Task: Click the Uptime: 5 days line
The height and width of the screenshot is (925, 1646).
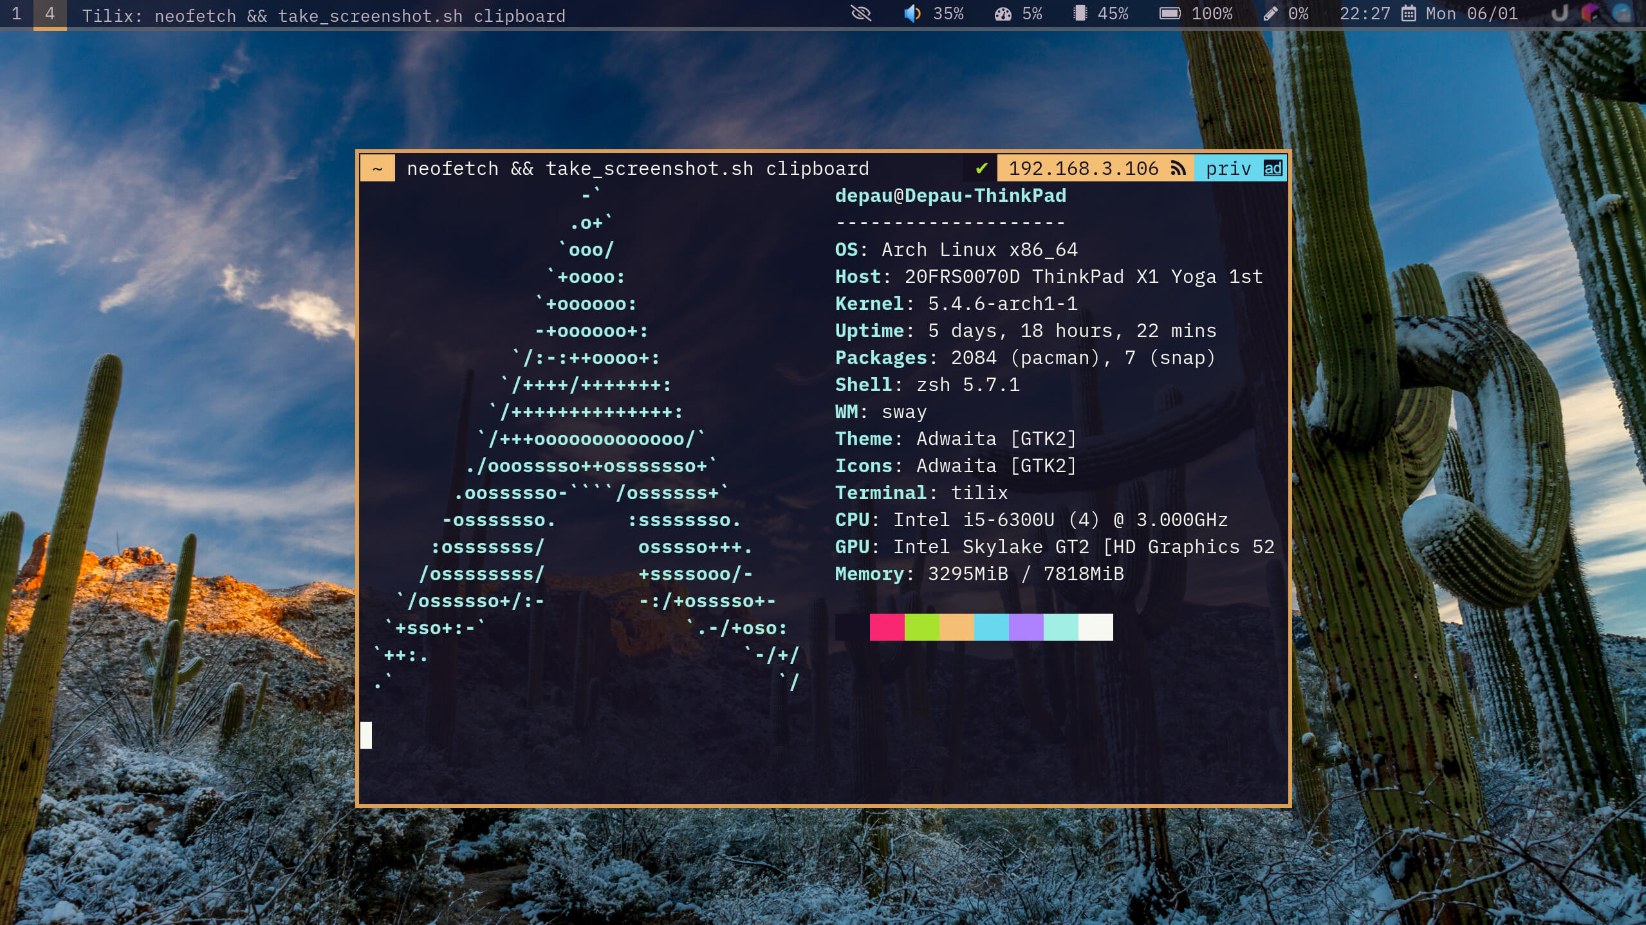Action: (1026, 331)
